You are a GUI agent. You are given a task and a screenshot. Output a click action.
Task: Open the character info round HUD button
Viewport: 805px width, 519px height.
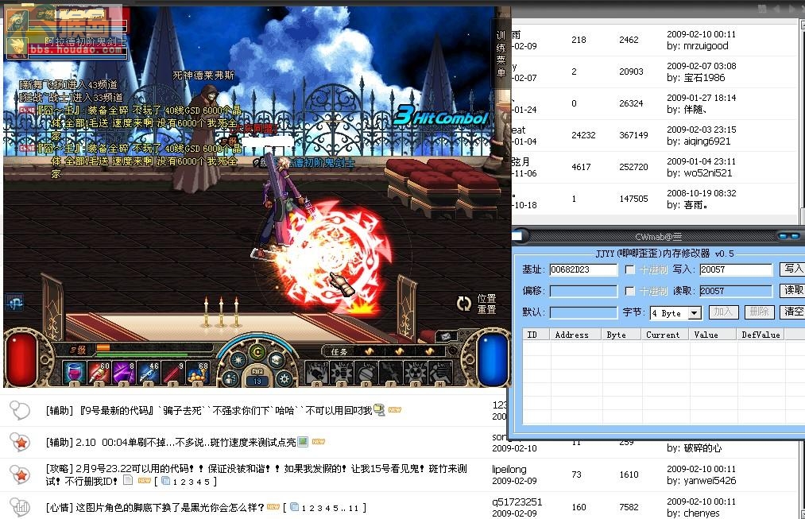231,379
